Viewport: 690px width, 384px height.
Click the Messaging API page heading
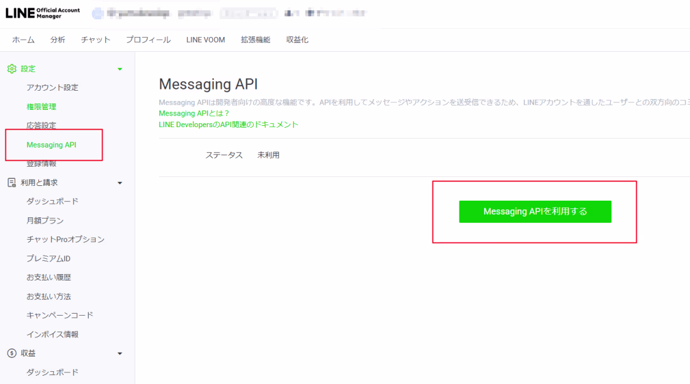(x=208, y=84)
